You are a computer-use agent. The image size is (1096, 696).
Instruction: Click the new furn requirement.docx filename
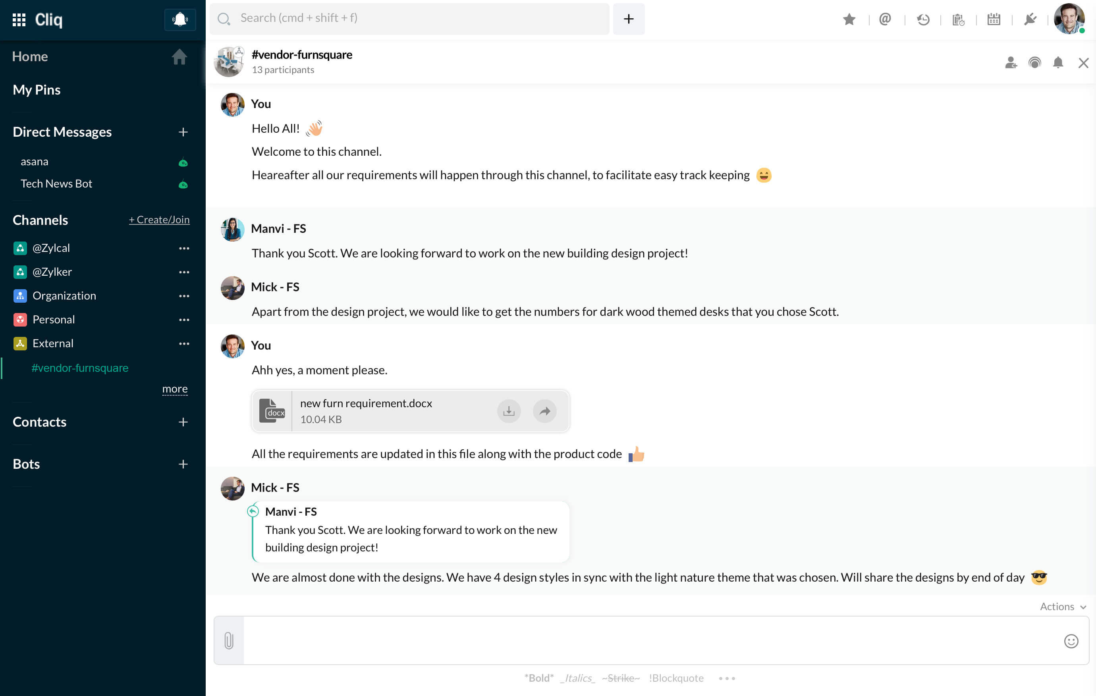click(366, 403)
